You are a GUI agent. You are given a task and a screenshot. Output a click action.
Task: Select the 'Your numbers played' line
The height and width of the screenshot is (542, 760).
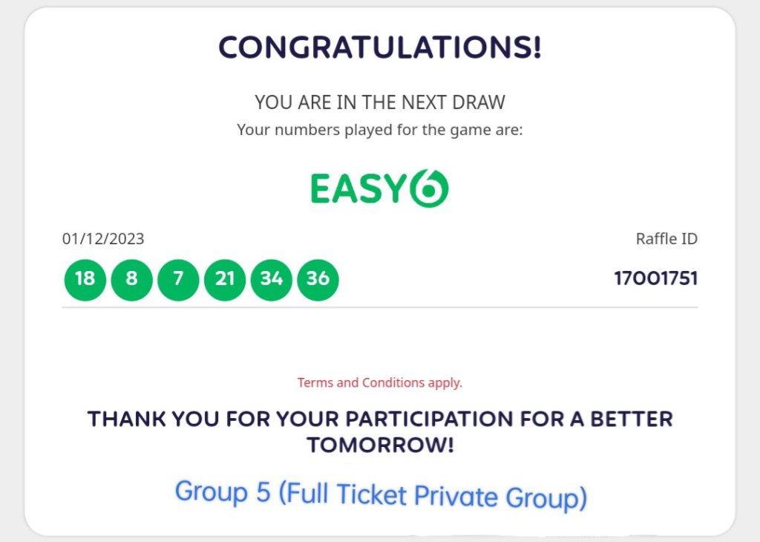379,130
